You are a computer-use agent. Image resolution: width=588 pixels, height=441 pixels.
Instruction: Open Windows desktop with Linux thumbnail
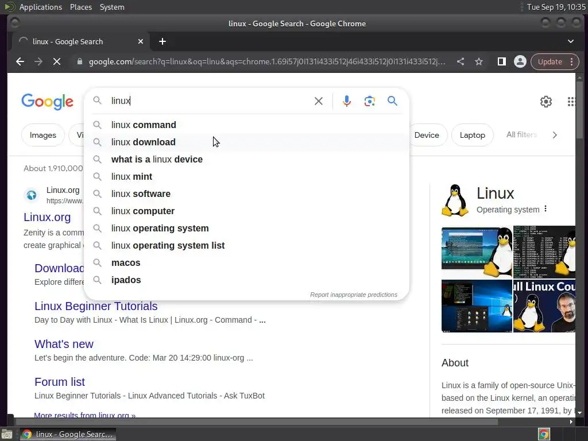(477, 306)
